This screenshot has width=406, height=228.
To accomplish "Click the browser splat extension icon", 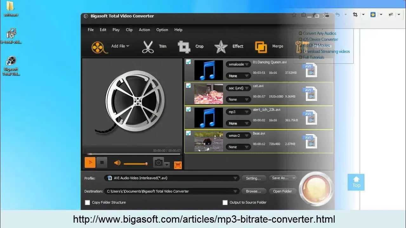I will coord(391,15).
